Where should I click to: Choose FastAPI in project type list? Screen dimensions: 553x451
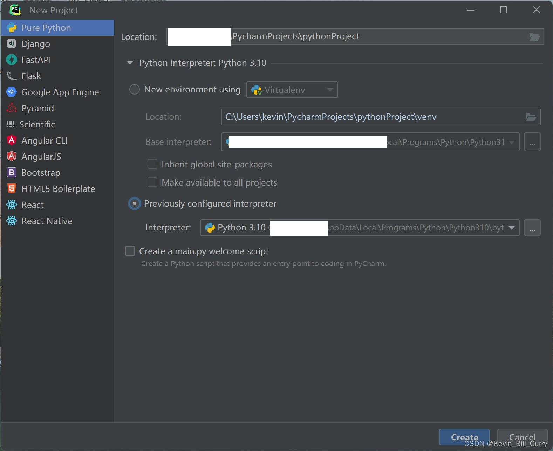coord(57,60)
